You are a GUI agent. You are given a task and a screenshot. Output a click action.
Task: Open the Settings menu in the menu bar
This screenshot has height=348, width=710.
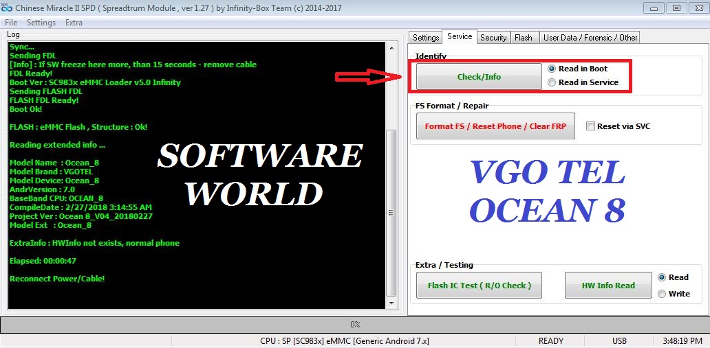point(41,23)
